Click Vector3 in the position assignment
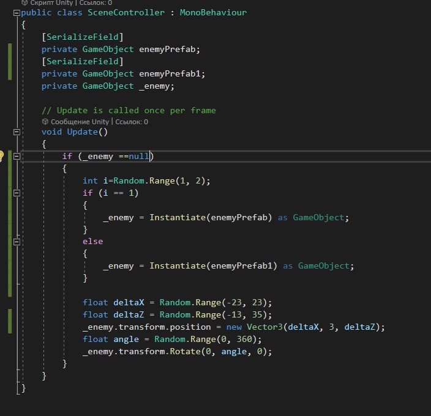Image resolution: width=431 pixels, height=416 pixels. [x=264, y=327]
